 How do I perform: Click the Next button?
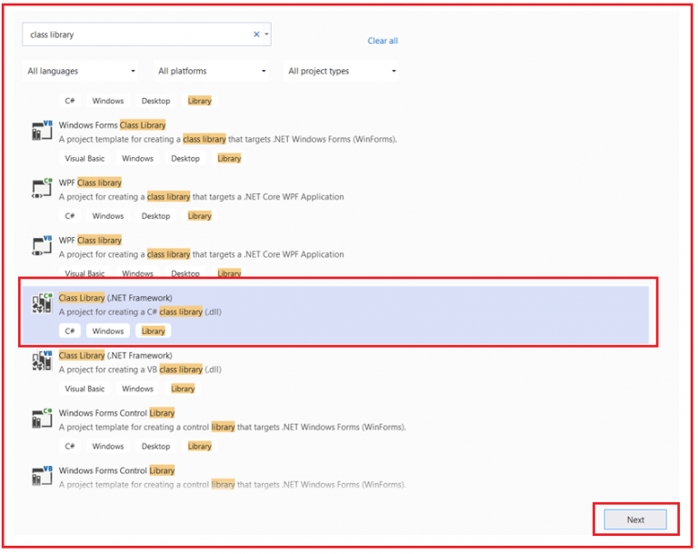(635, 519)
